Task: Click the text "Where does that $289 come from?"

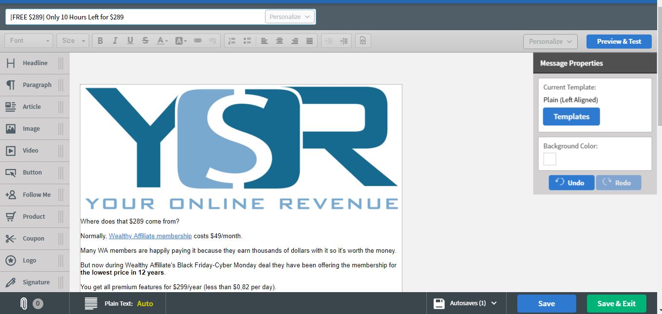Action: coord(130,222)
